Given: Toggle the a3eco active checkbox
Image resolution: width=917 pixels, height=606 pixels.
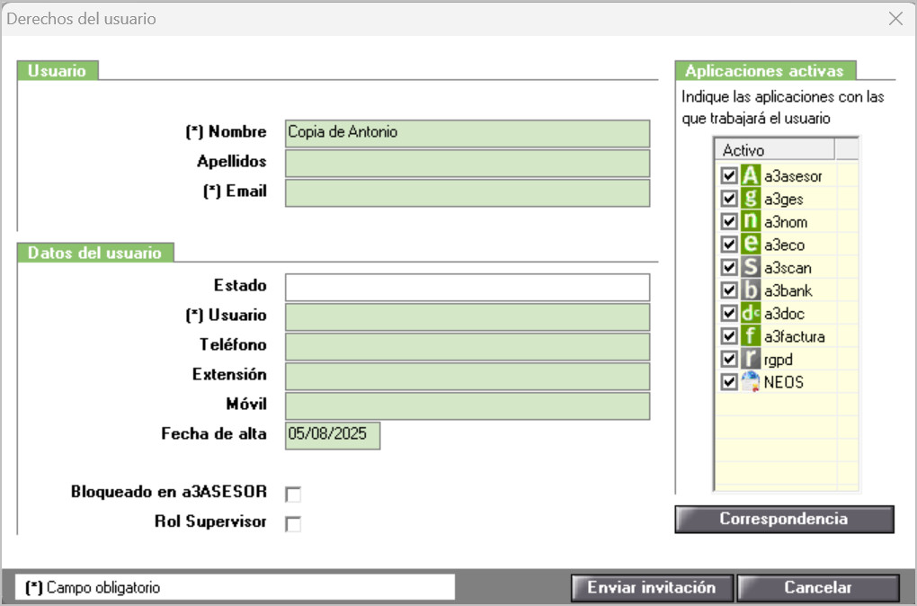Looking at the screenshot, I should [729, 244].
